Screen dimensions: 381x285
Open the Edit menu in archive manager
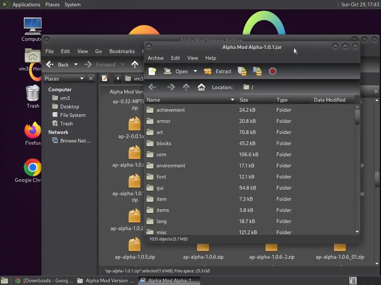tap(176, 58)
